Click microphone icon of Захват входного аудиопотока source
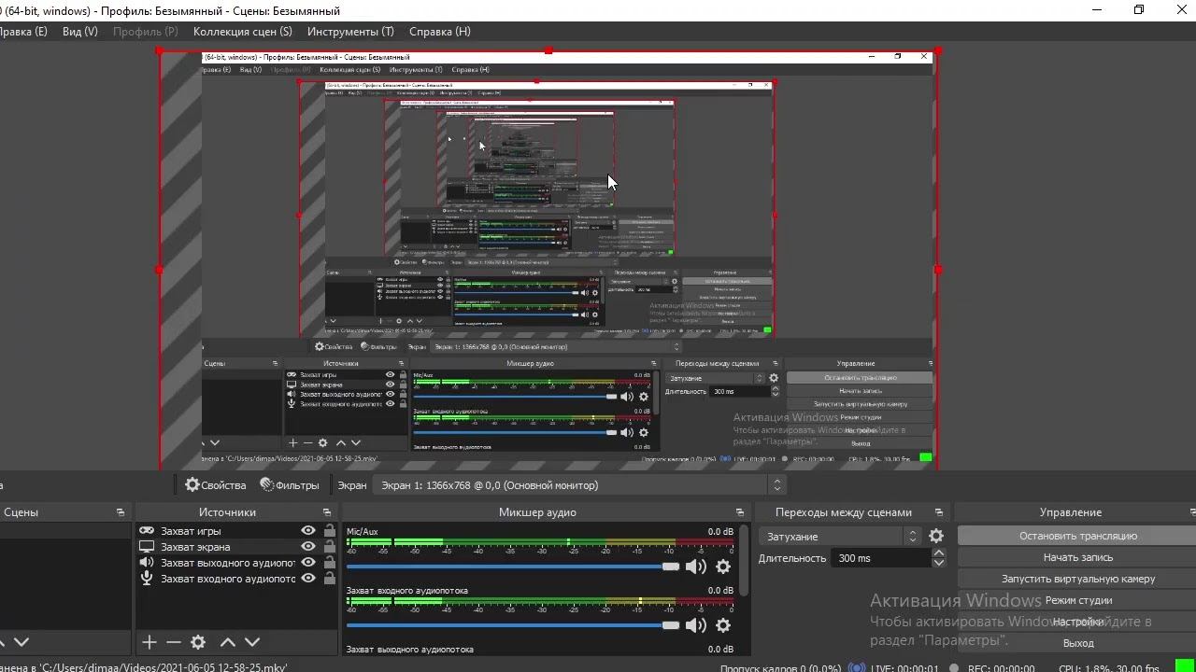This screenshot has height=672, width=1196. 147,579
